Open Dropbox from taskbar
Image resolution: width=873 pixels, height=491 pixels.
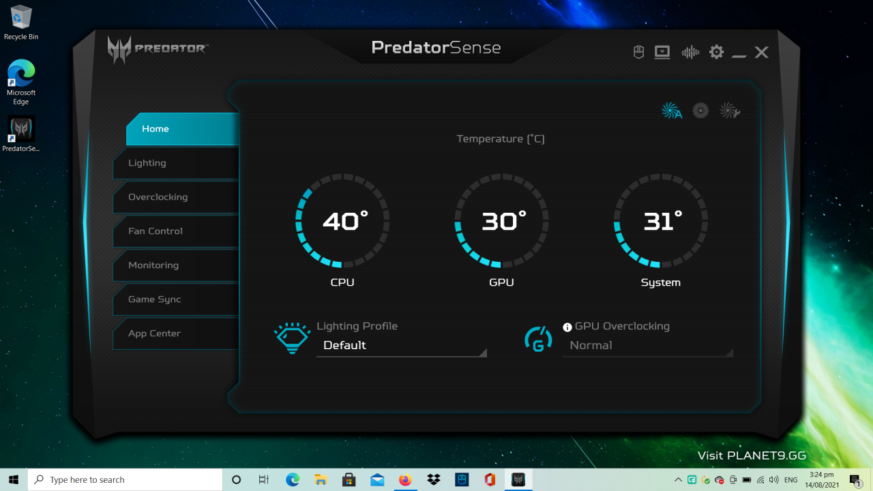(x=433, y=480)
